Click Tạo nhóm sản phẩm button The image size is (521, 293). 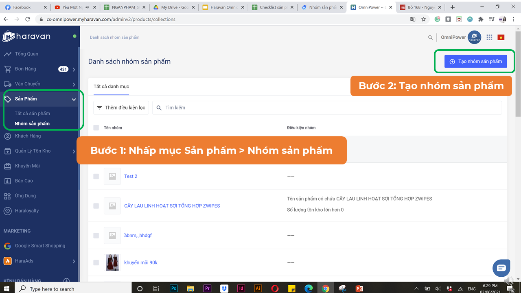tap(475, 61)
